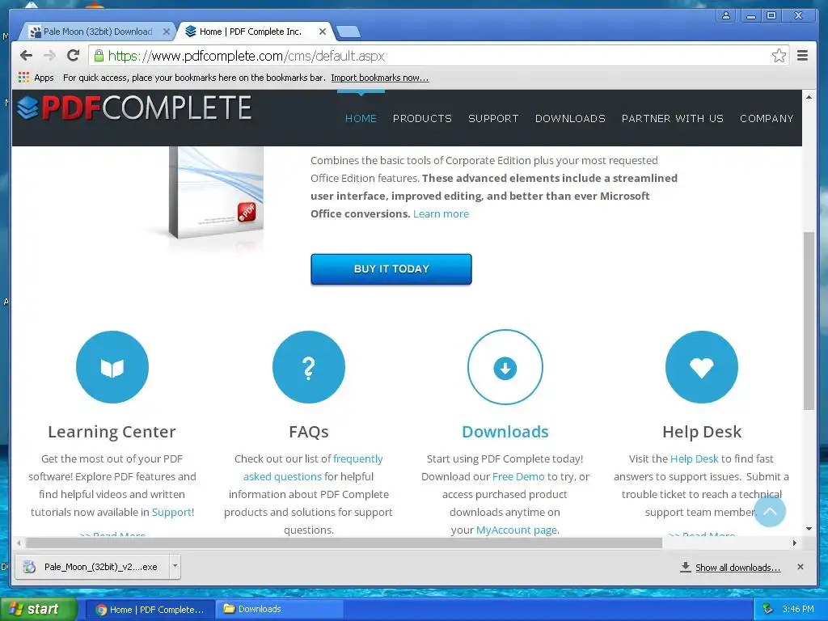
Task: Open the COMPANY navigation menu
Action: tap(767, 118)
